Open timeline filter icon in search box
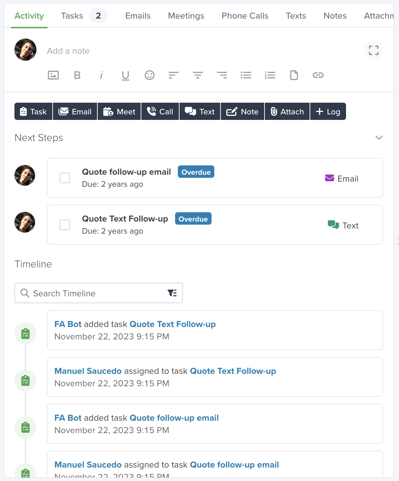The image size is (399, 481). coord(172,293)
